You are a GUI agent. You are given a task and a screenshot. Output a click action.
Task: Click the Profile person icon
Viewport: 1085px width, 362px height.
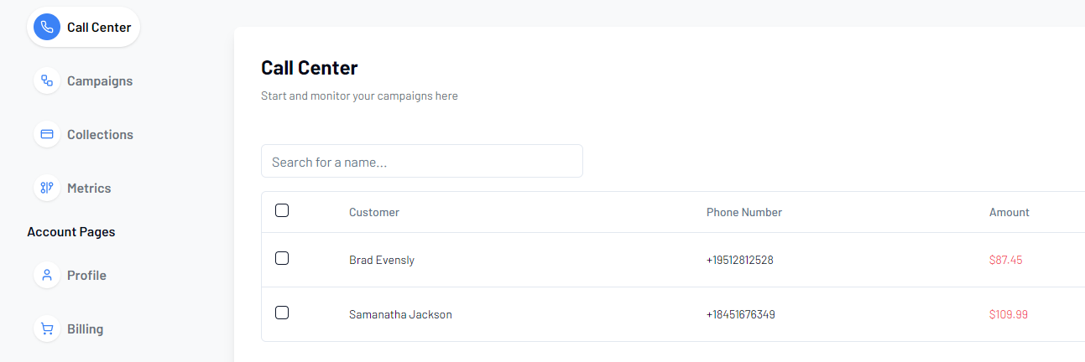coord(47,276)
